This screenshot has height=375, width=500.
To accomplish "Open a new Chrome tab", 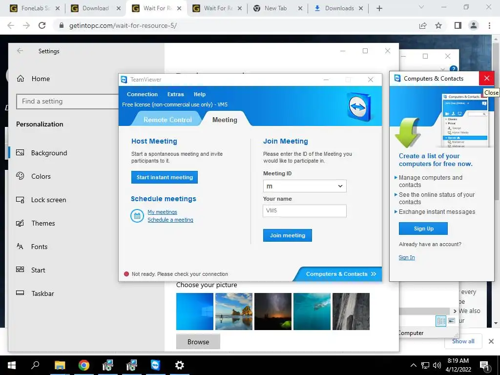I will pyautogui.click(x=379, y=8).
